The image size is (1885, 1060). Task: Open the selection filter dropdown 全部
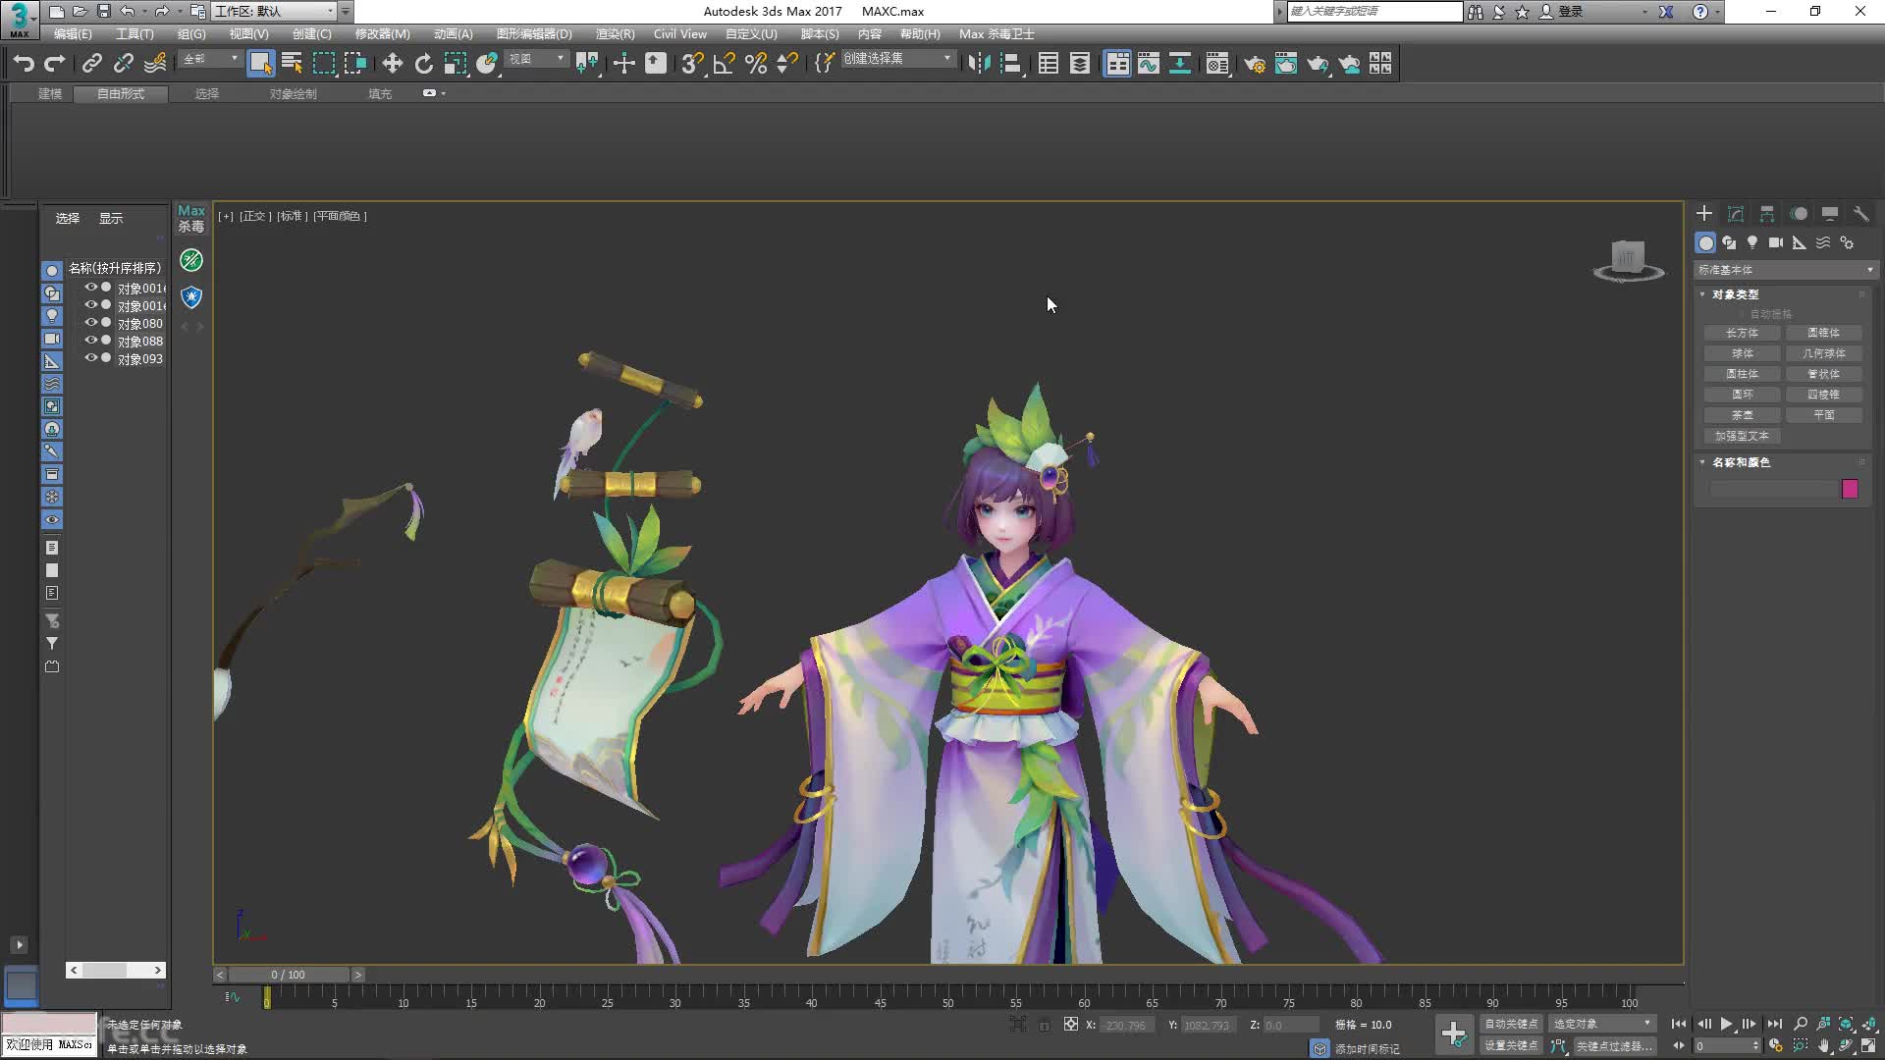point(210,59)
